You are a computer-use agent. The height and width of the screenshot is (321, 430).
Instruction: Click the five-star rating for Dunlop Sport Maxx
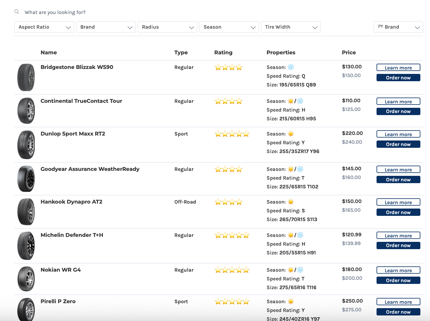click(232, 134)
